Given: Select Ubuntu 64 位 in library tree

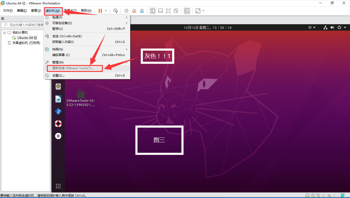Looking at the screenshot, I should pyautogui.click(x=27, y=37).
